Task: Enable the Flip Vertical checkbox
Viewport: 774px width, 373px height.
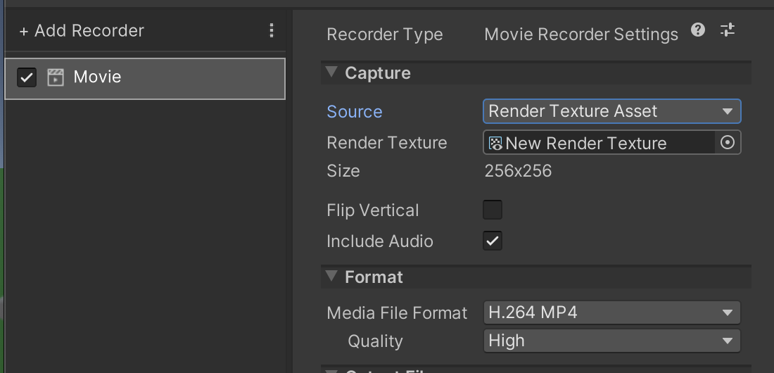Action: coord(493,210)
